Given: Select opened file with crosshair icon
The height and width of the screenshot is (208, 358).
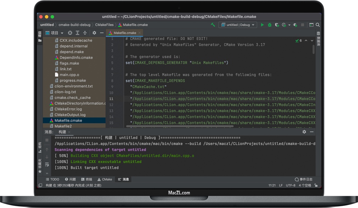Looking at the screenshot, I should 70,33.
